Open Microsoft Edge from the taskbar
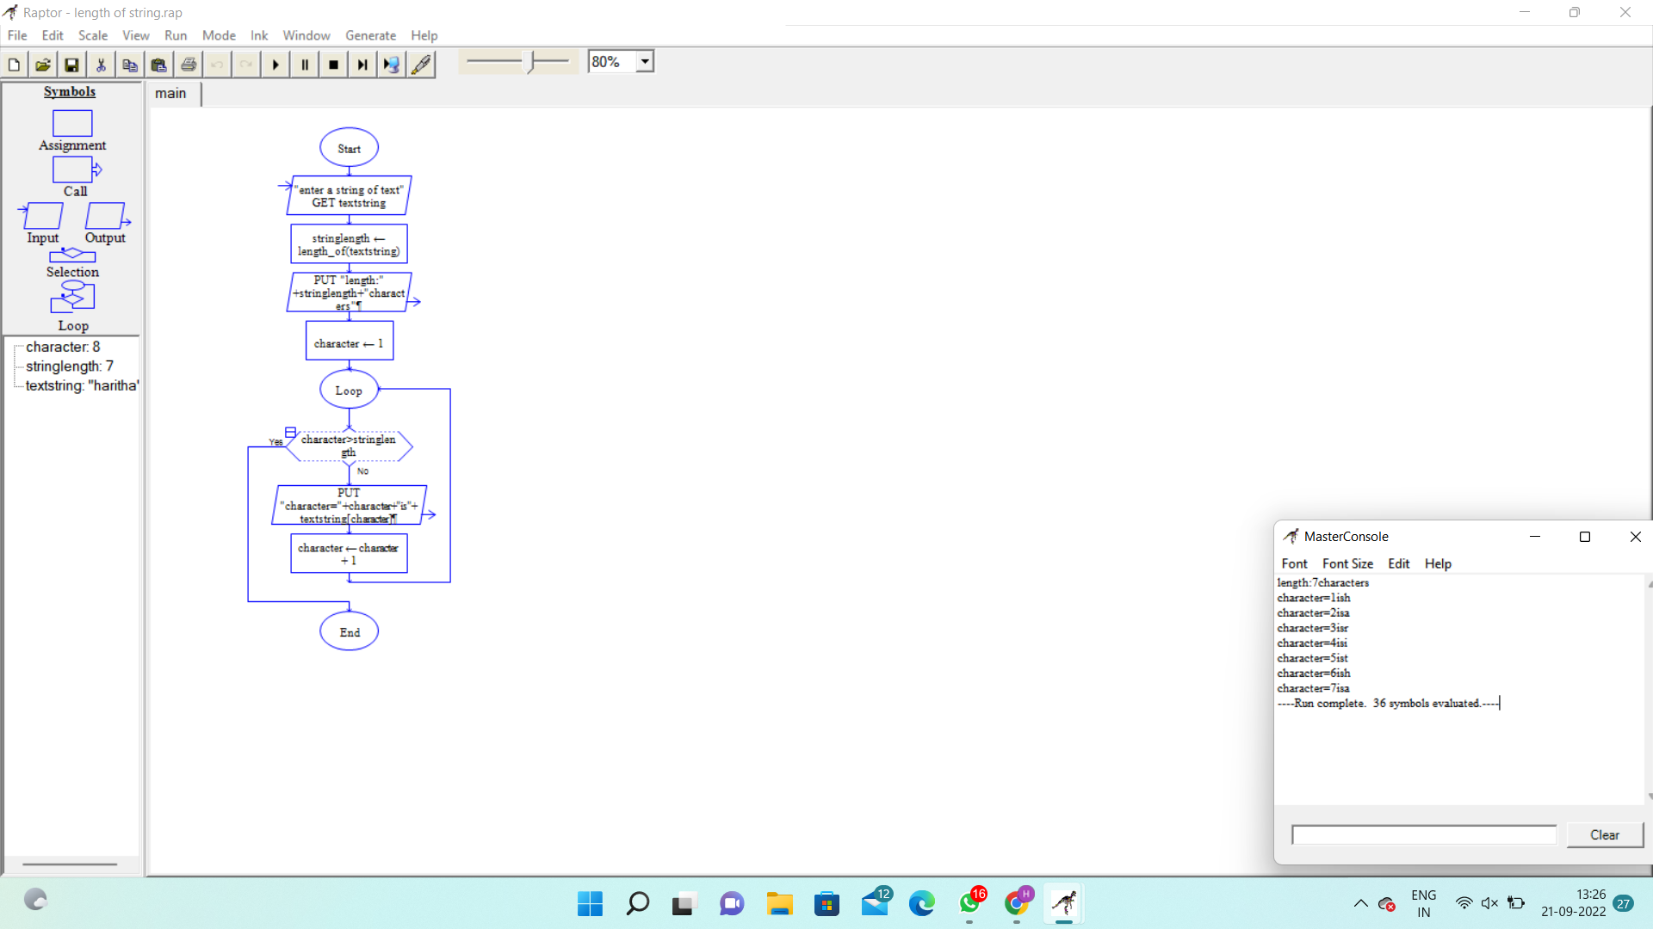 click(921, 903)
